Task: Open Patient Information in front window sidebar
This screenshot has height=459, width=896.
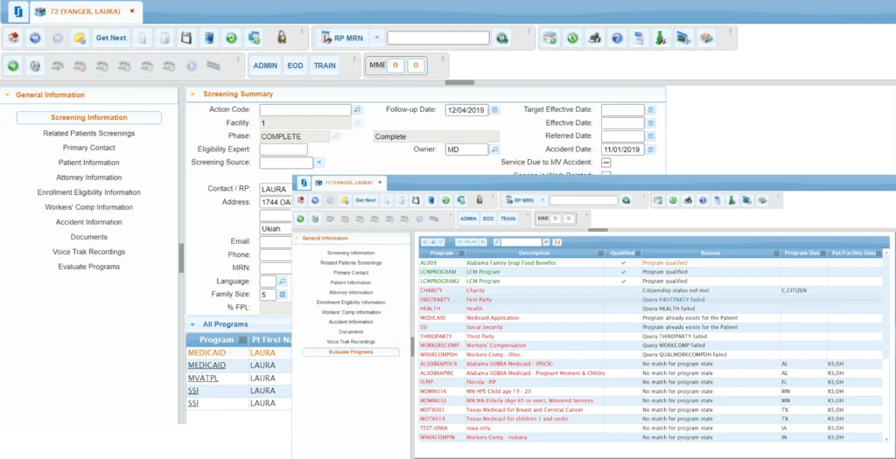Action: (x=351, y=282)
